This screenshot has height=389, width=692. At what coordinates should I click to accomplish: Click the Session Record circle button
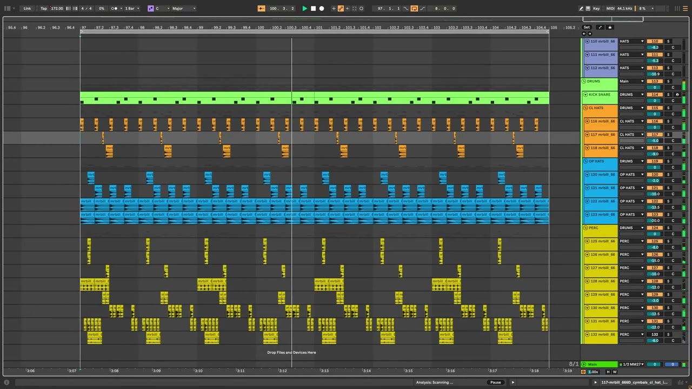pos(361,9)
